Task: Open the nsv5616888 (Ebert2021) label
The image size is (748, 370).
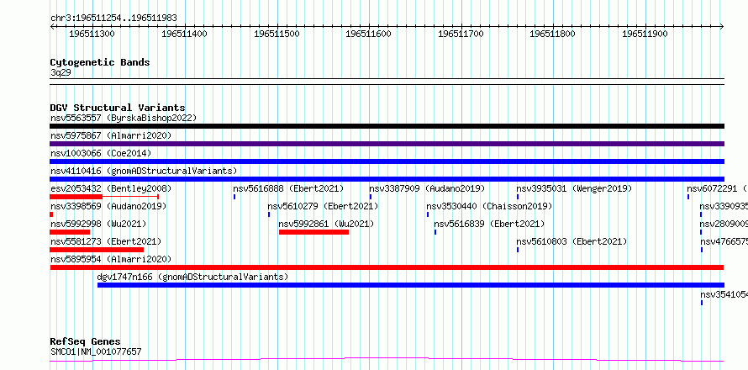Action: (288, 188)
